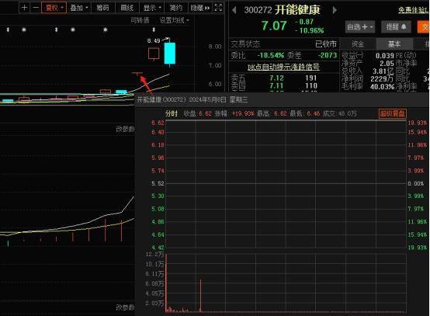
Task: Click the 8.49 high price label
Action: coord(154,41)
